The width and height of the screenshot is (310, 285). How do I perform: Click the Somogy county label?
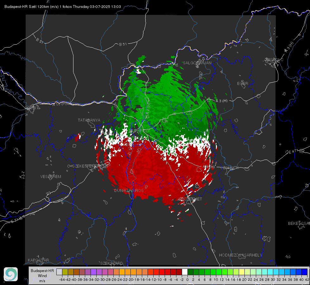[64, 234]
